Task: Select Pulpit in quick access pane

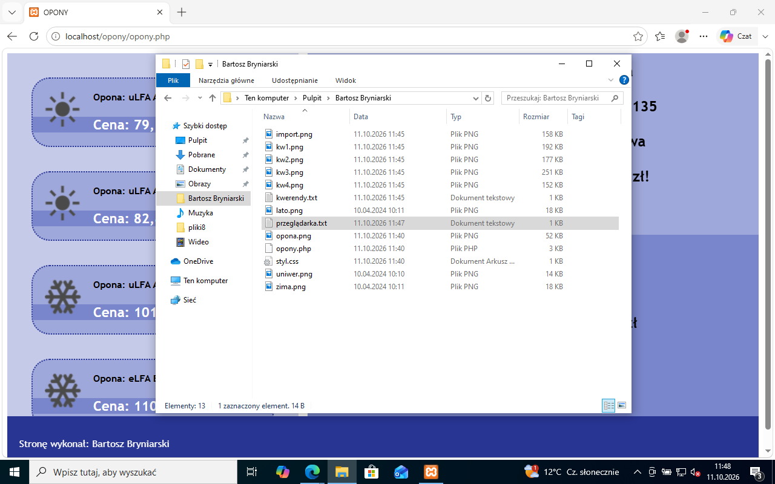Action: pyautogui.click(x=197, y=140)
